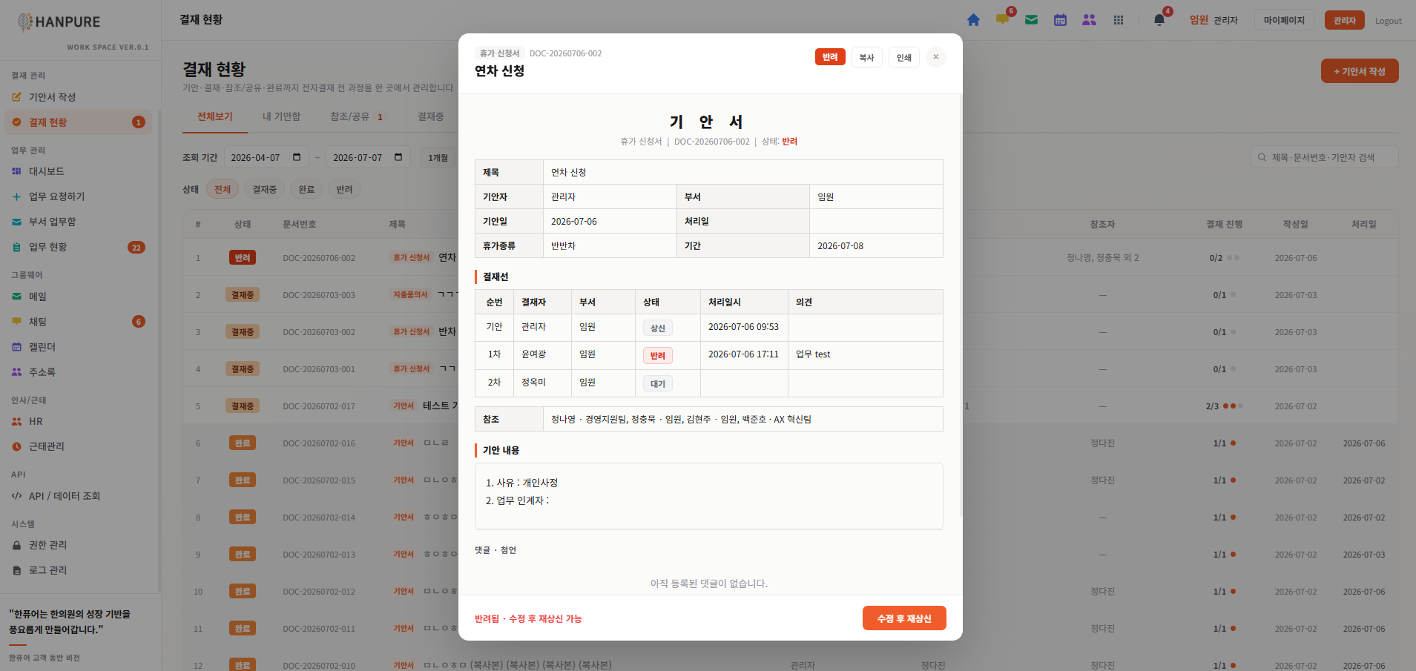Screen dimensions: 1416x671
Task: Click 휴가 신청서 tag in dialog header
Action: tap(499, 53)
